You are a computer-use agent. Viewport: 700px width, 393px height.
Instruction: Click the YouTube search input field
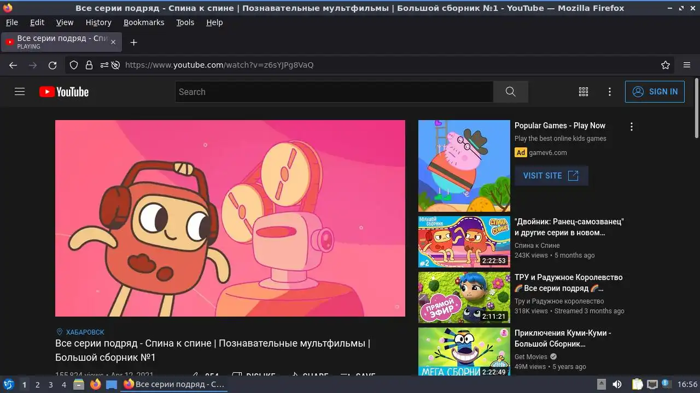pyautogui.click(x=334, y=92)
